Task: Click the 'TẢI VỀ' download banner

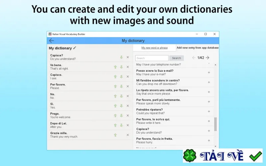Action: click(x=223, y=156)
